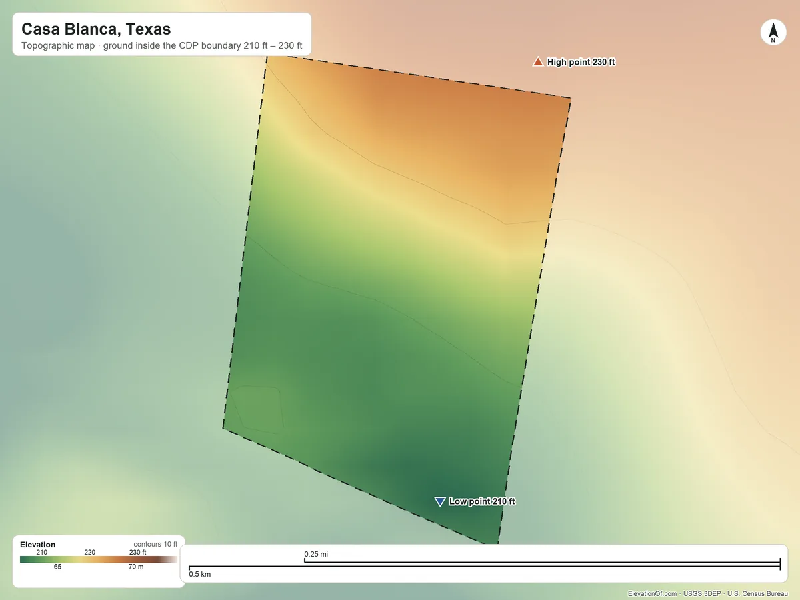The width and height of the screenshot is (800, 600).
Task: Click the 'Elevation' legend heading
Action: (38, 545)
